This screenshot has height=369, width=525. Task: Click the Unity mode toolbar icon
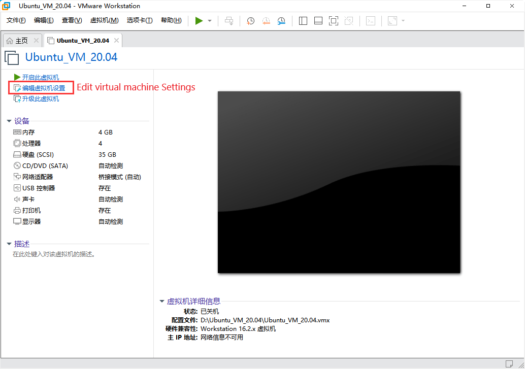pyautogui.click(x=349, y=21)
